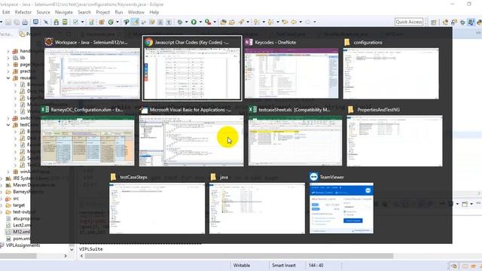Open the Window menu
This screenshot has width=482, height=271.
point(136,12)
